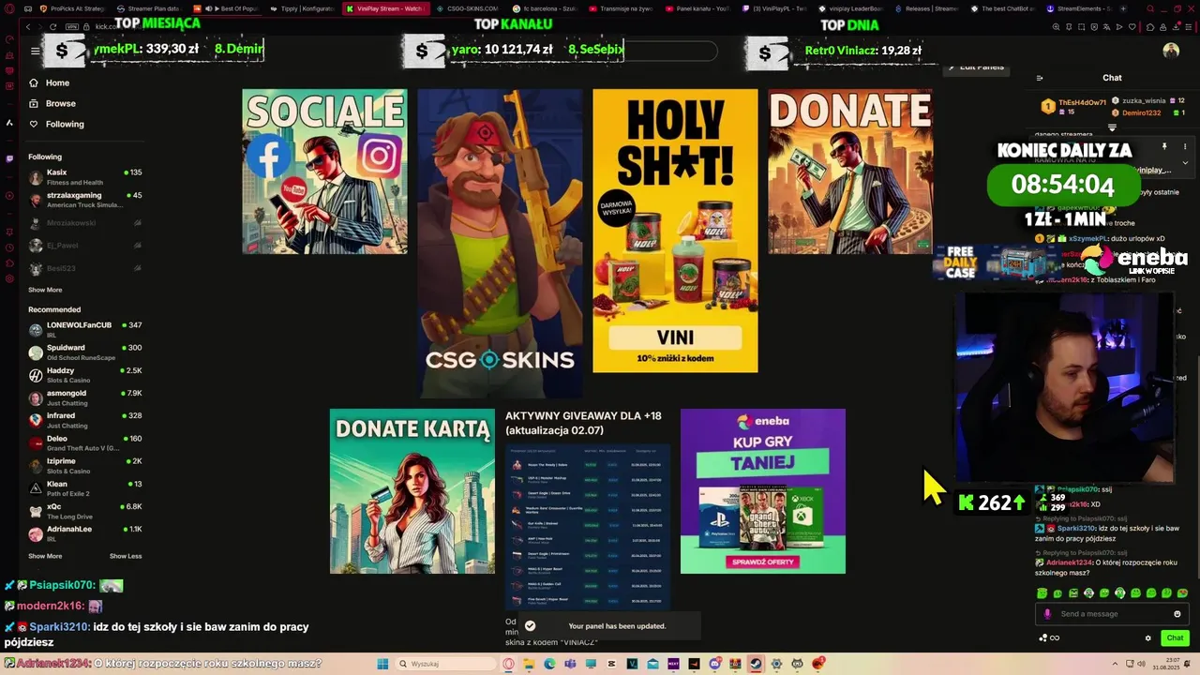Image resolution: width=1200 pixels, height=675 pixels.
Task: Click browser back arrow
Action: pyautogui.click(x=28, y=26)
